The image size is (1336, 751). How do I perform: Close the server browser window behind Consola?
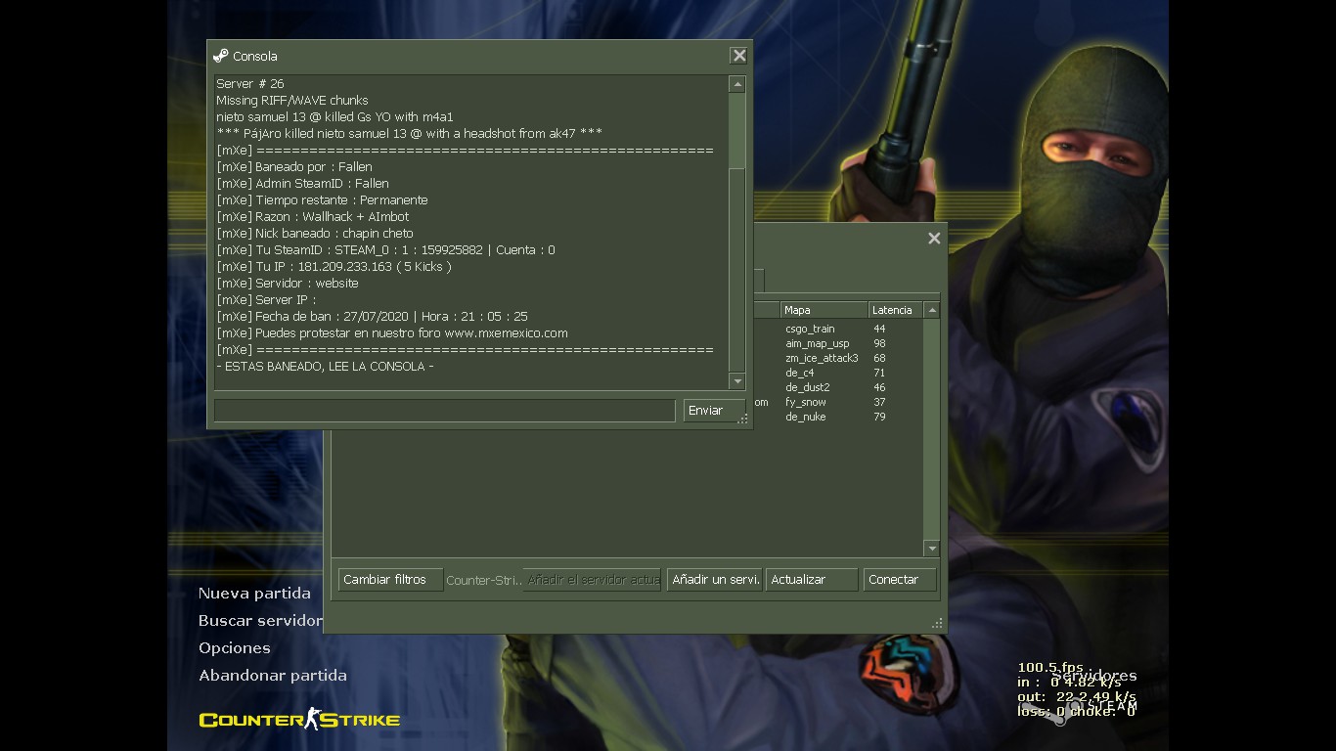point(934,238)
